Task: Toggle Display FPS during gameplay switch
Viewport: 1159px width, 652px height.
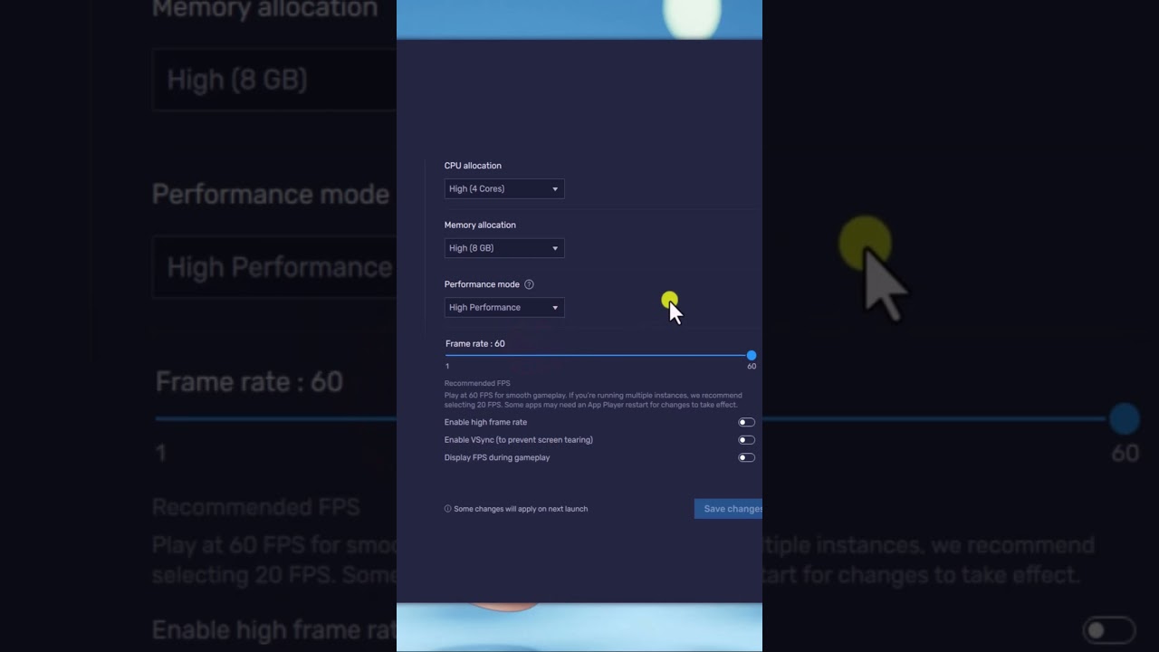Action: pyautogui.click(x=746, y=457)
